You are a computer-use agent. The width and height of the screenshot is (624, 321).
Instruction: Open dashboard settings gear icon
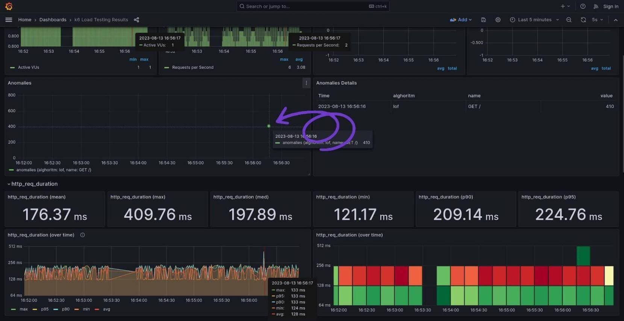(498, 20)
